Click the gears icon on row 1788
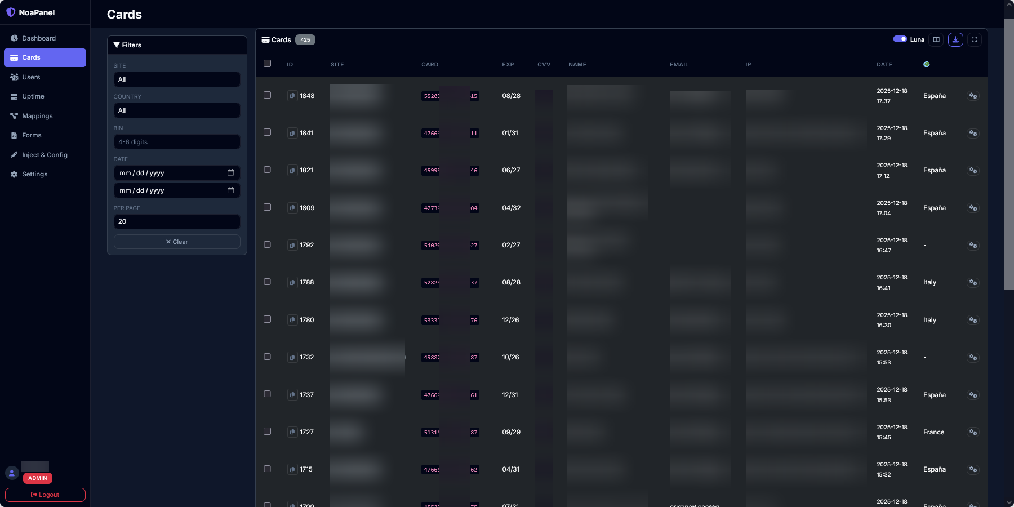1014x507 pixels. click(x=973, y=282)
